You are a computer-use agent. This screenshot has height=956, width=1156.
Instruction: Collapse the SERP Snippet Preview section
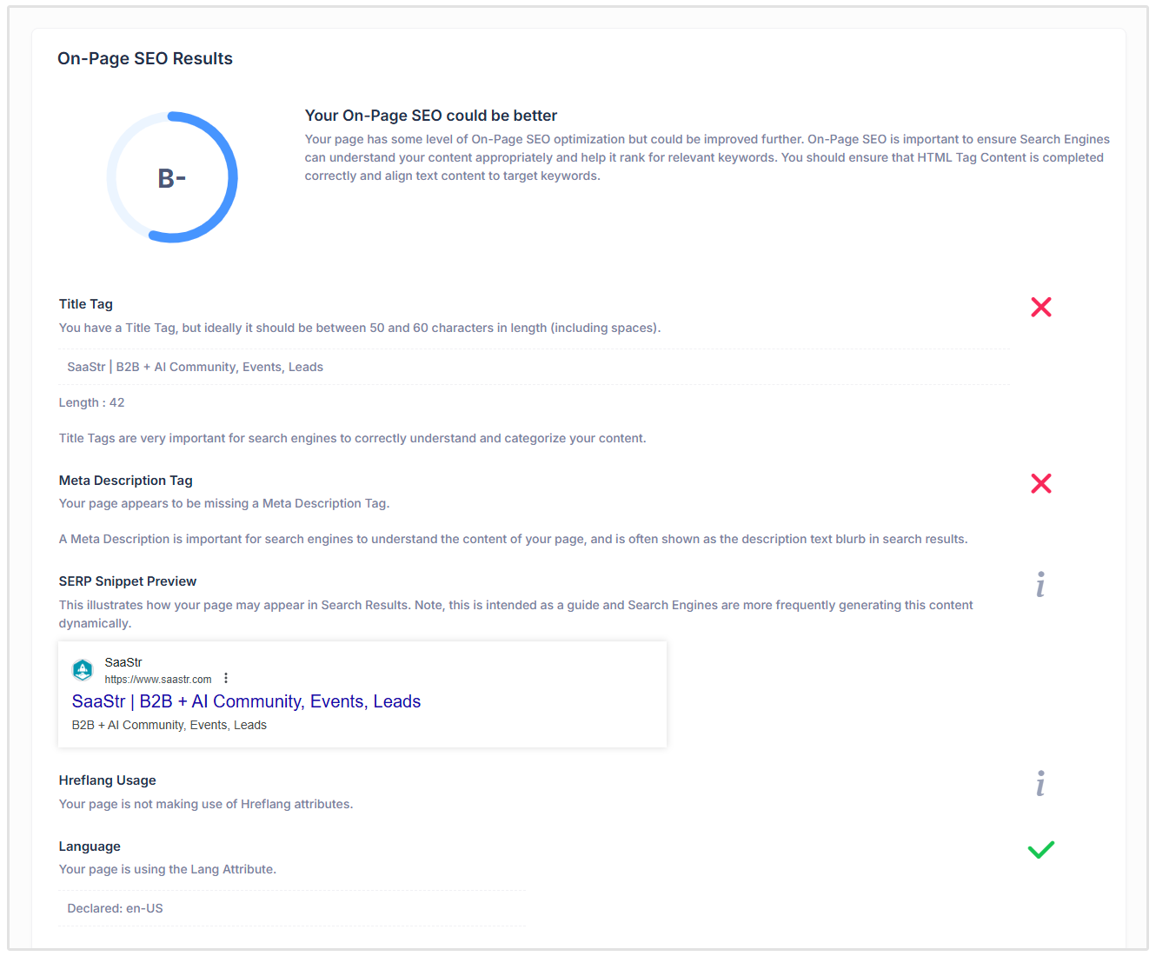(127, 581)
